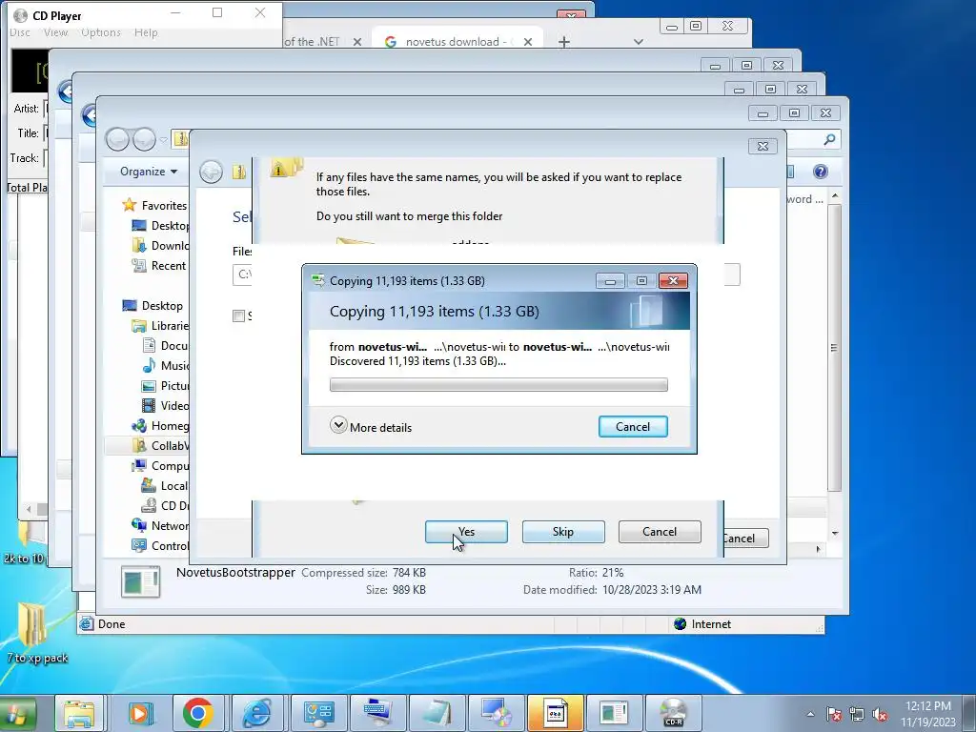Launch Google Chrome from taskbar
976x732 pixels.
198,713
